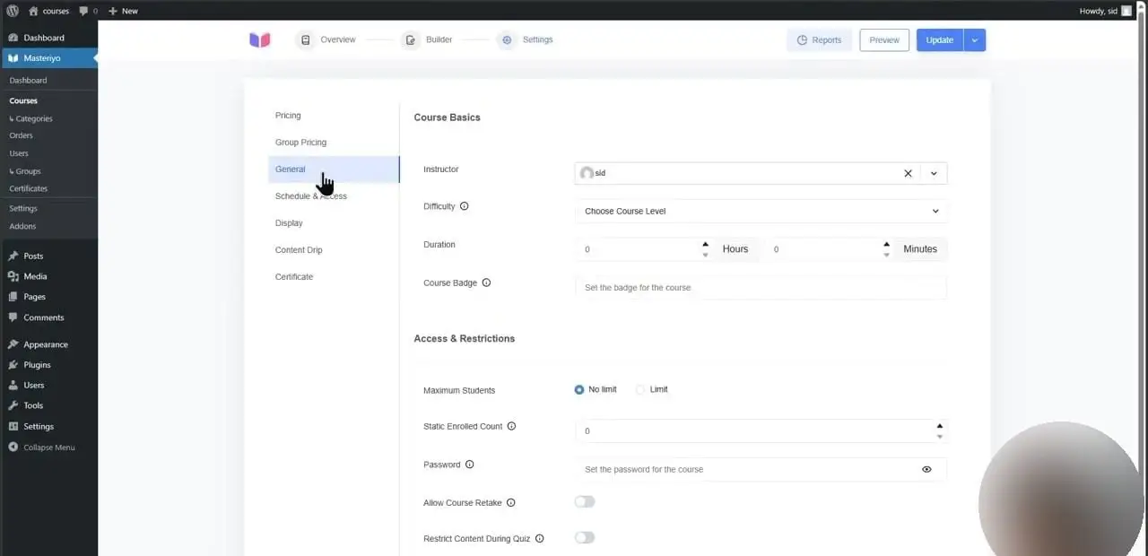Click the Builder step icon
The height and width of the screenshot is (556, 1148).
pos(411,39)
